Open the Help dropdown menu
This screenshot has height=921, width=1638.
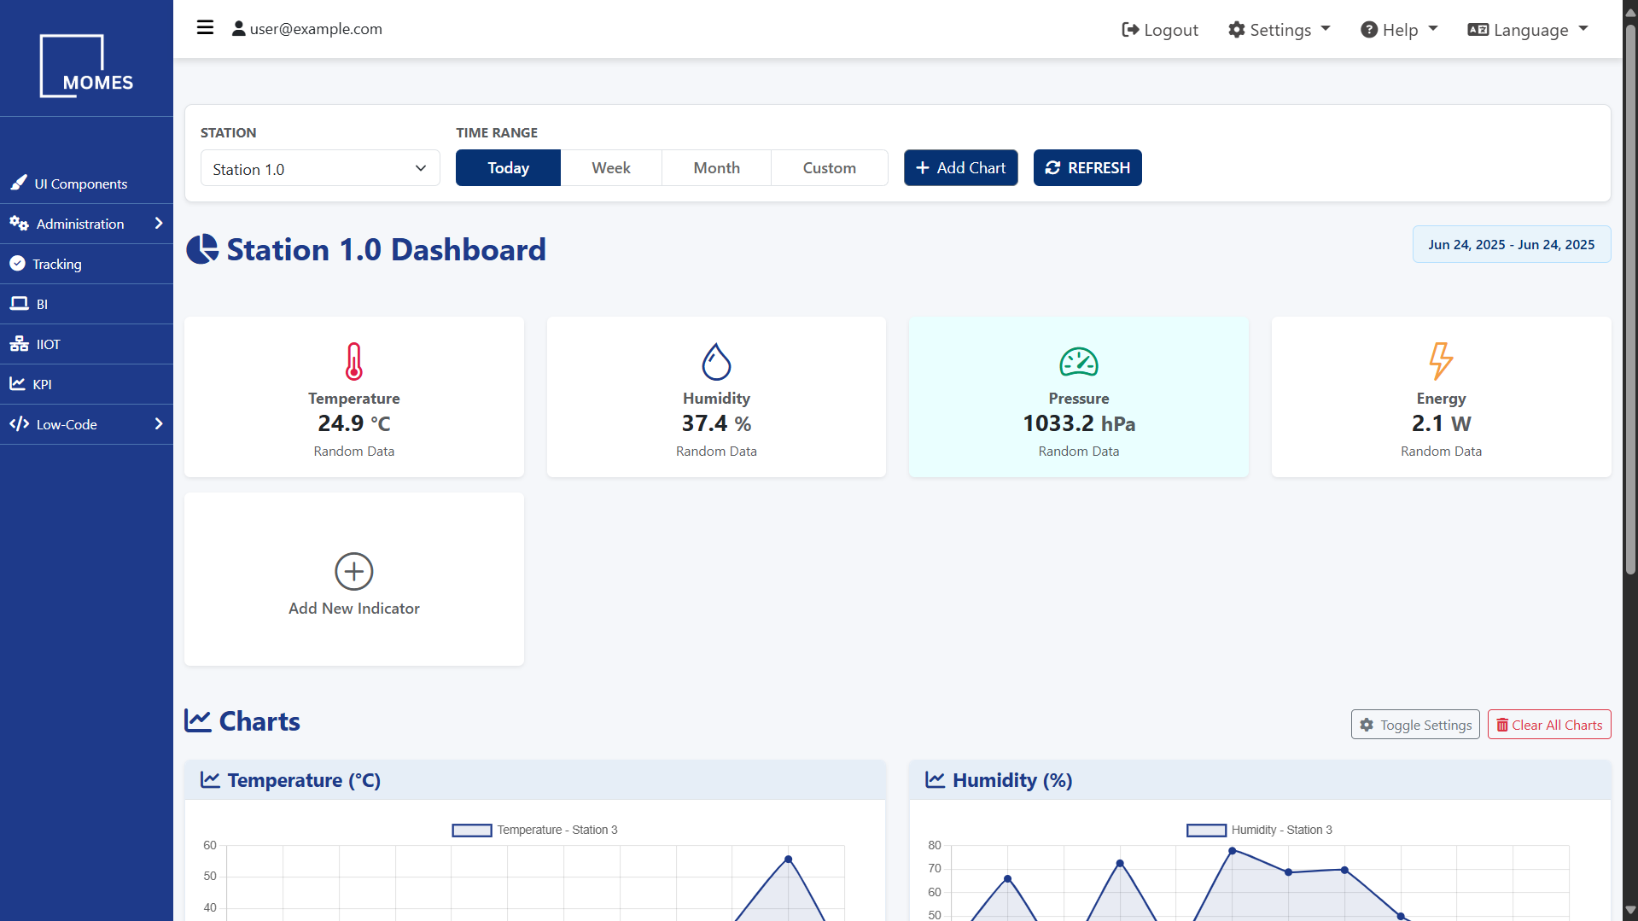[1399, 30]
